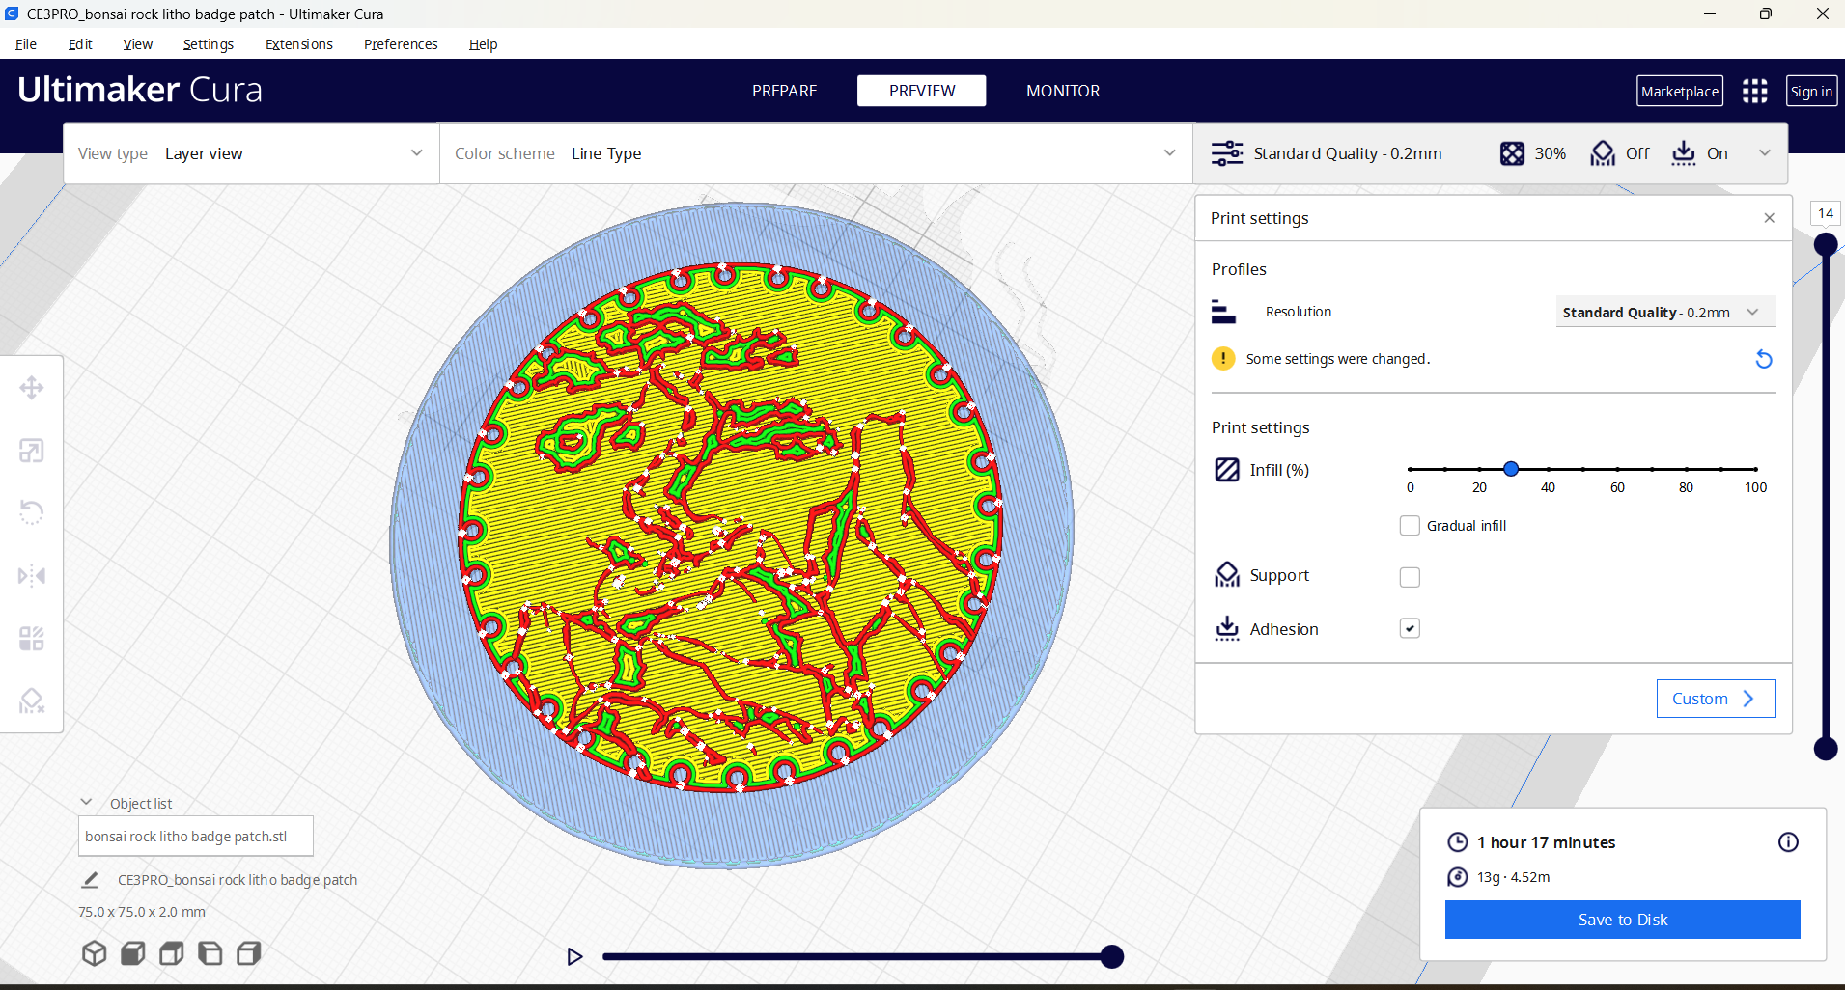The width and height of the screenshot is (1845, 990).
Task: Open the Preferences menu
Action: point(401,44)
